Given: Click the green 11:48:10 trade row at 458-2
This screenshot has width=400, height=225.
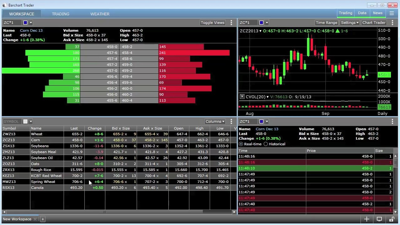Looking at the screenshot, I should [316, 168].
